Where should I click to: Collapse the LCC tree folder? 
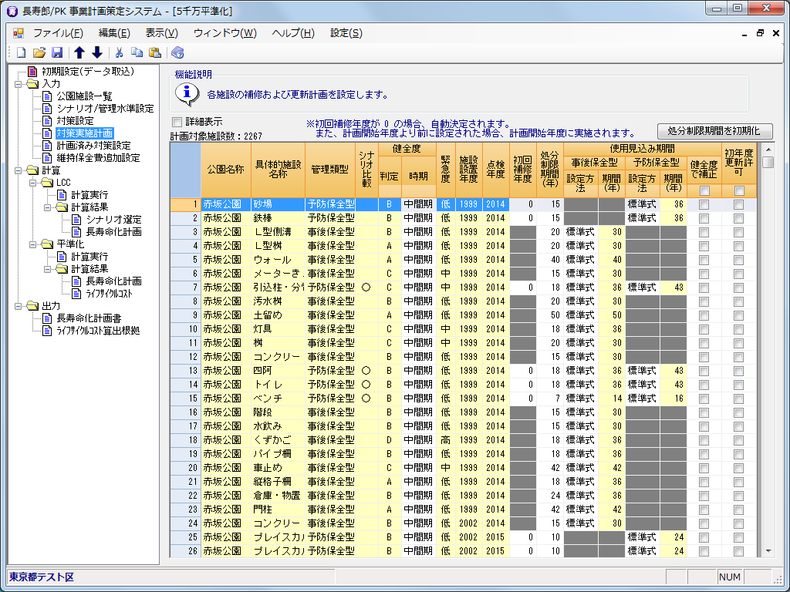(31, 183)
